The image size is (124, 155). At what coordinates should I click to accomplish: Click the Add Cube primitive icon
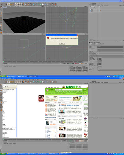(33, 4)
